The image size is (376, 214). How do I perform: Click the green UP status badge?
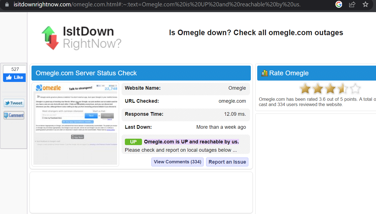133,142
